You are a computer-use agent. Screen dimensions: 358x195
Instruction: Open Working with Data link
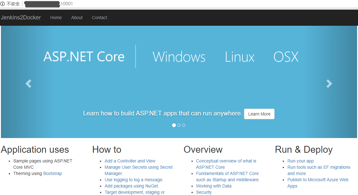coord(214,186)
